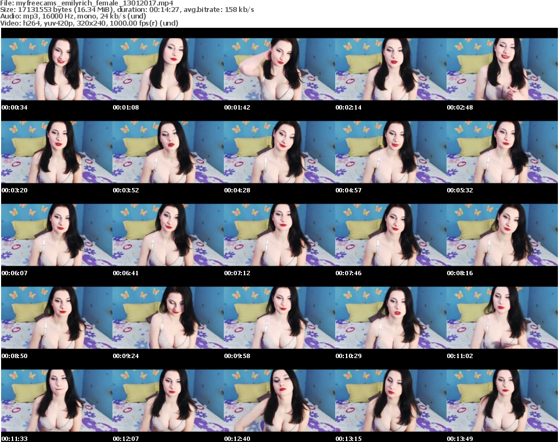This screenshot has width=559, height=442.
Task: Click the File name header line
Action: (x=87, y=3)
